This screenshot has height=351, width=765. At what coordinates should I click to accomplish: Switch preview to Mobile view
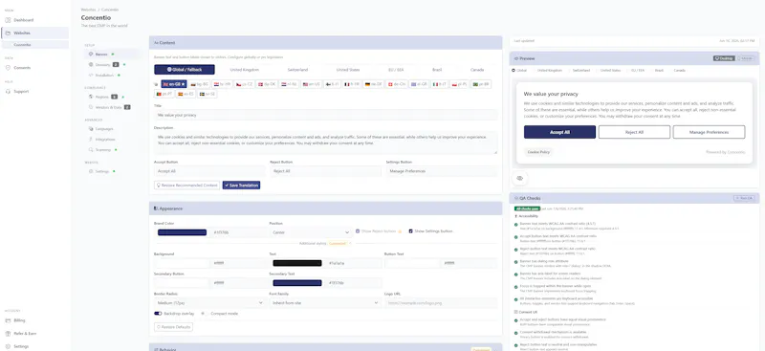click(745, 58)
